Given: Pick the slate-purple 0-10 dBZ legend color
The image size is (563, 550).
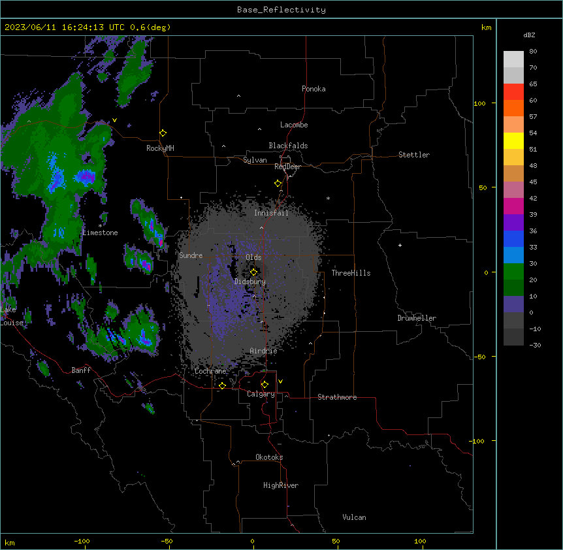Looking at the screenshot, I should [x=513, y=304].
